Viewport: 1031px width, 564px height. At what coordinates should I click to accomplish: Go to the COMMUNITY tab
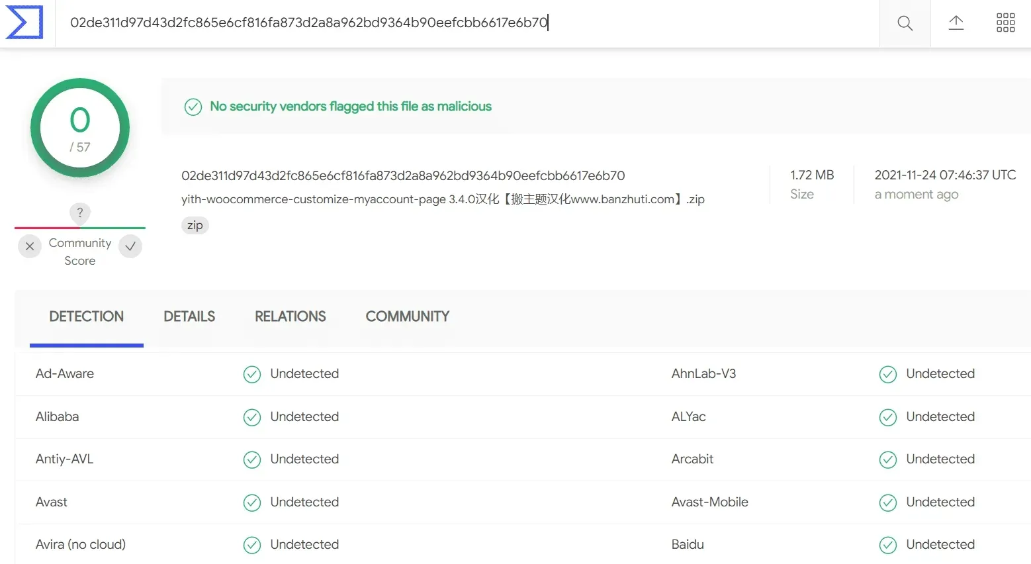coord(408,317)
